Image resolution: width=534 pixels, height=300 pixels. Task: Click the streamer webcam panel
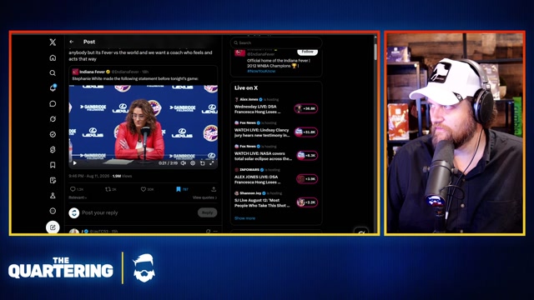455,133
